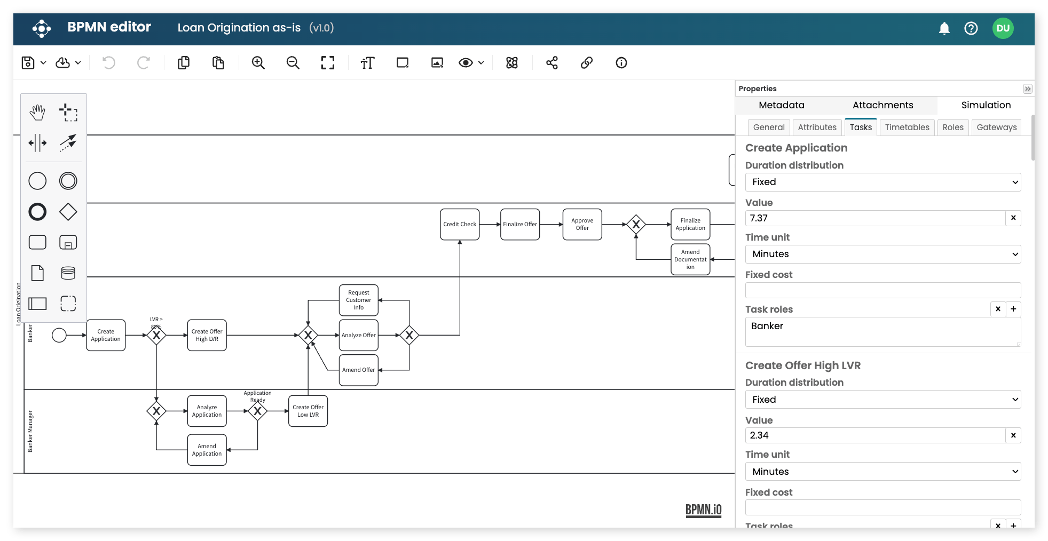The width and height of the screenshot is (1048, 541).
Task: Open the save options dropdown arrow
Action: coord(43,63)
